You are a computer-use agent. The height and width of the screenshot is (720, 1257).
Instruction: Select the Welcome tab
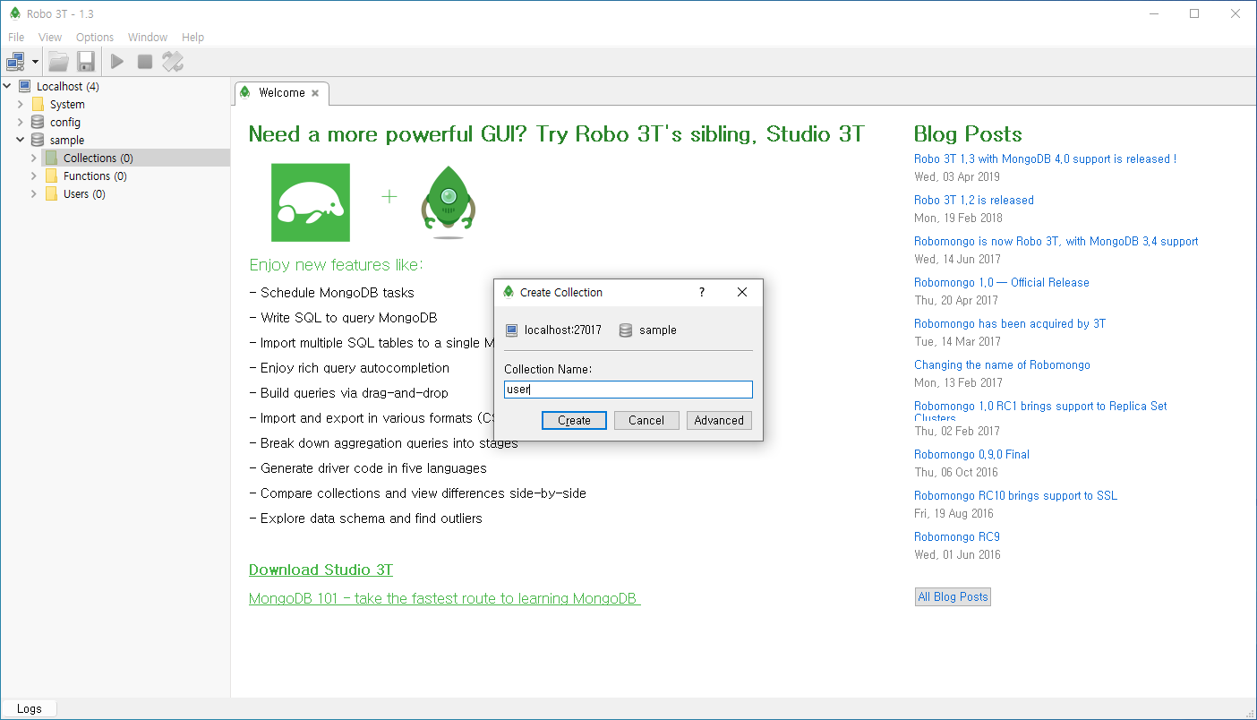coord(281,92)
